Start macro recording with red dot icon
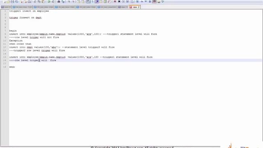Image resolution: width=263 pixels, height=148 pixels. pyautogui.click(x=115, y=2)
